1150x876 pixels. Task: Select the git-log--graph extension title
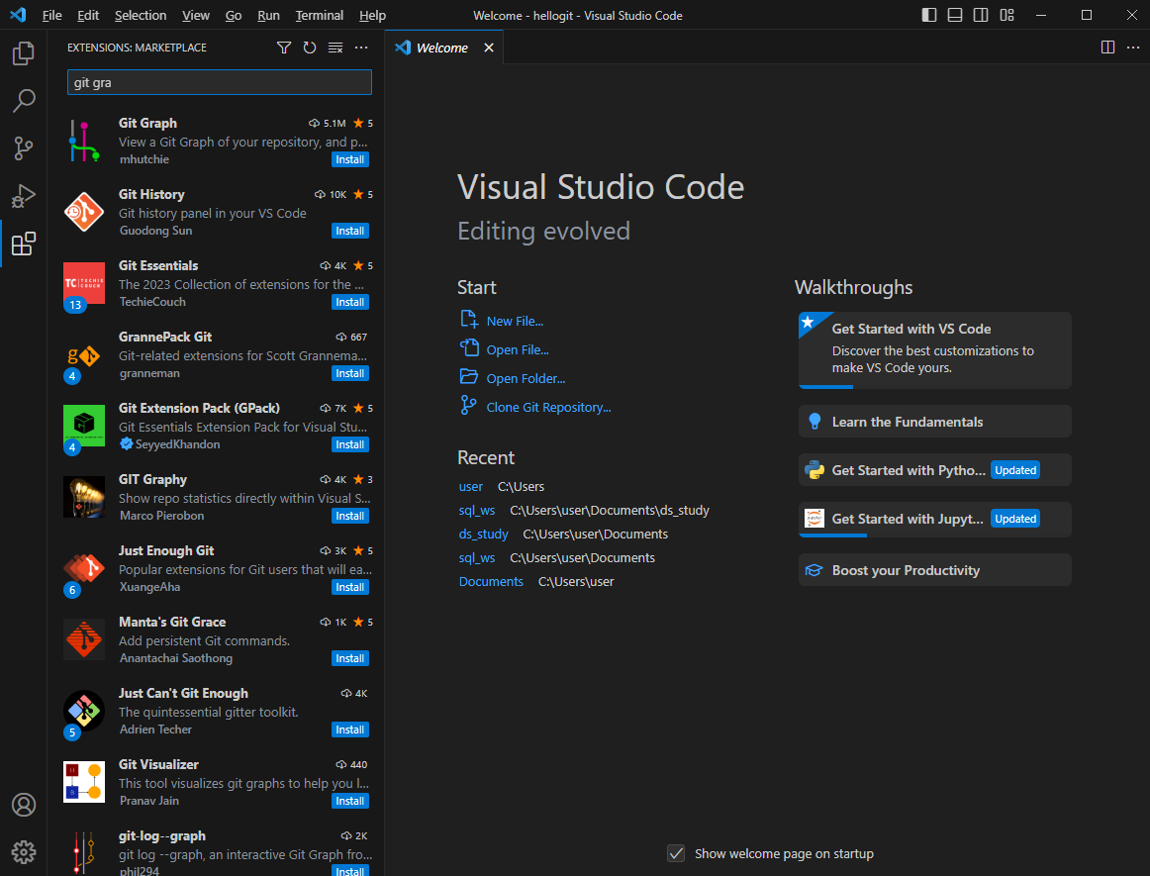(x=162, y=835)
